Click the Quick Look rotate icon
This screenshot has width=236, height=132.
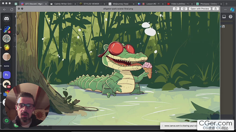[x=176, y=9]
